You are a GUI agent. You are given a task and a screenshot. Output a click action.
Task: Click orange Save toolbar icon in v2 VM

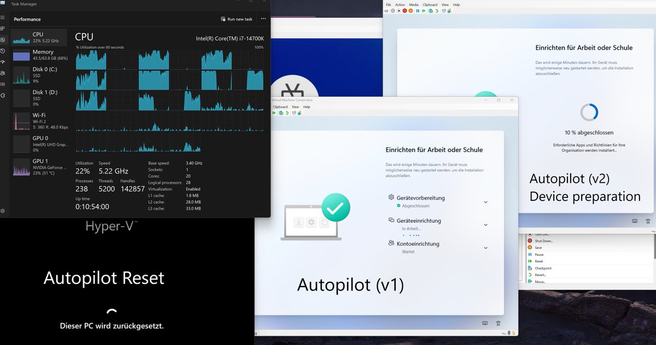click(411, 11)
